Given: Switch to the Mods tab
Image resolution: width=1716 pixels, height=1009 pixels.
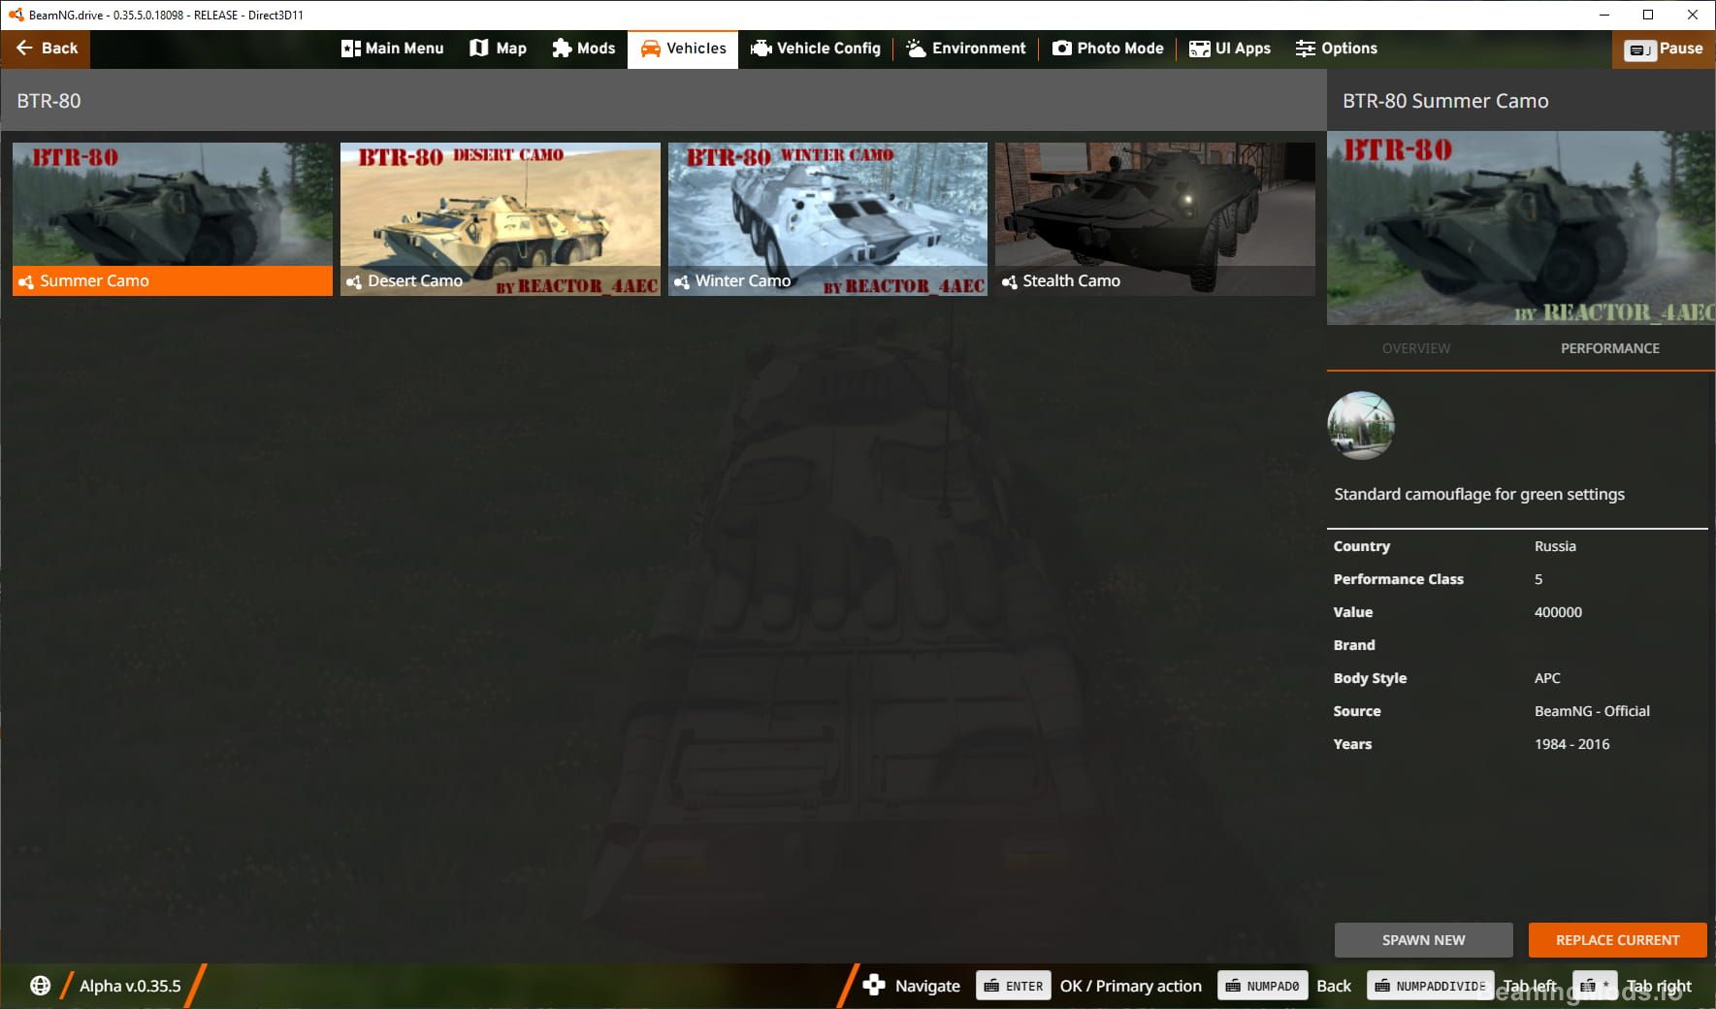Looking at the screenshot, I should pyautogui.click(x=583, y=49).
